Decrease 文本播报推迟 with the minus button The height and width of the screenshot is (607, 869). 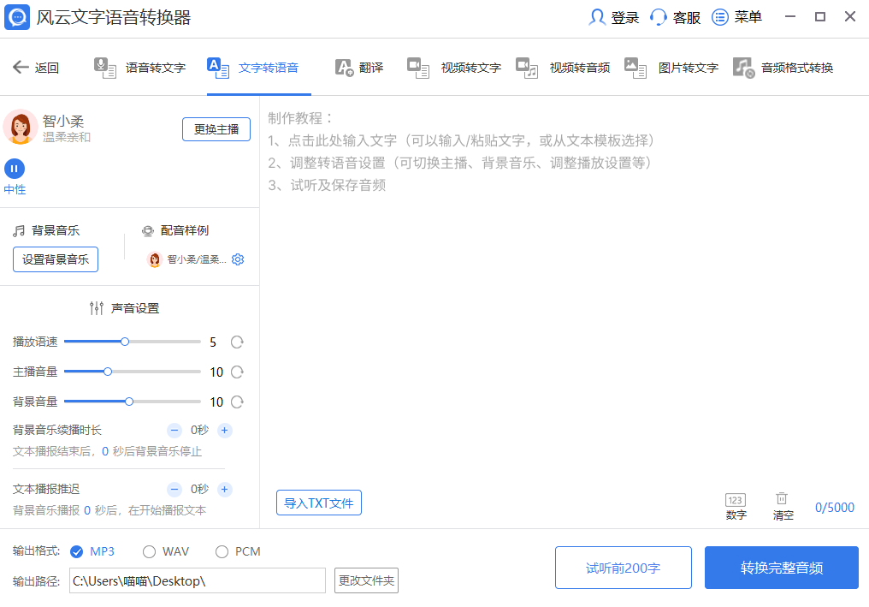[x=174, y=489]
